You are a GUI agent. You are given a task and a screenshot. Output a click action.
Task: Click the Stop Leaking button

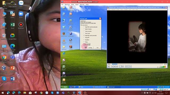click(87, 44)
